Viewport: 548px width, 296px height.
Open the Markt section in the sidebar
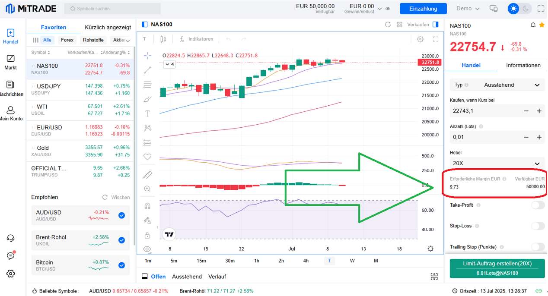10,62
